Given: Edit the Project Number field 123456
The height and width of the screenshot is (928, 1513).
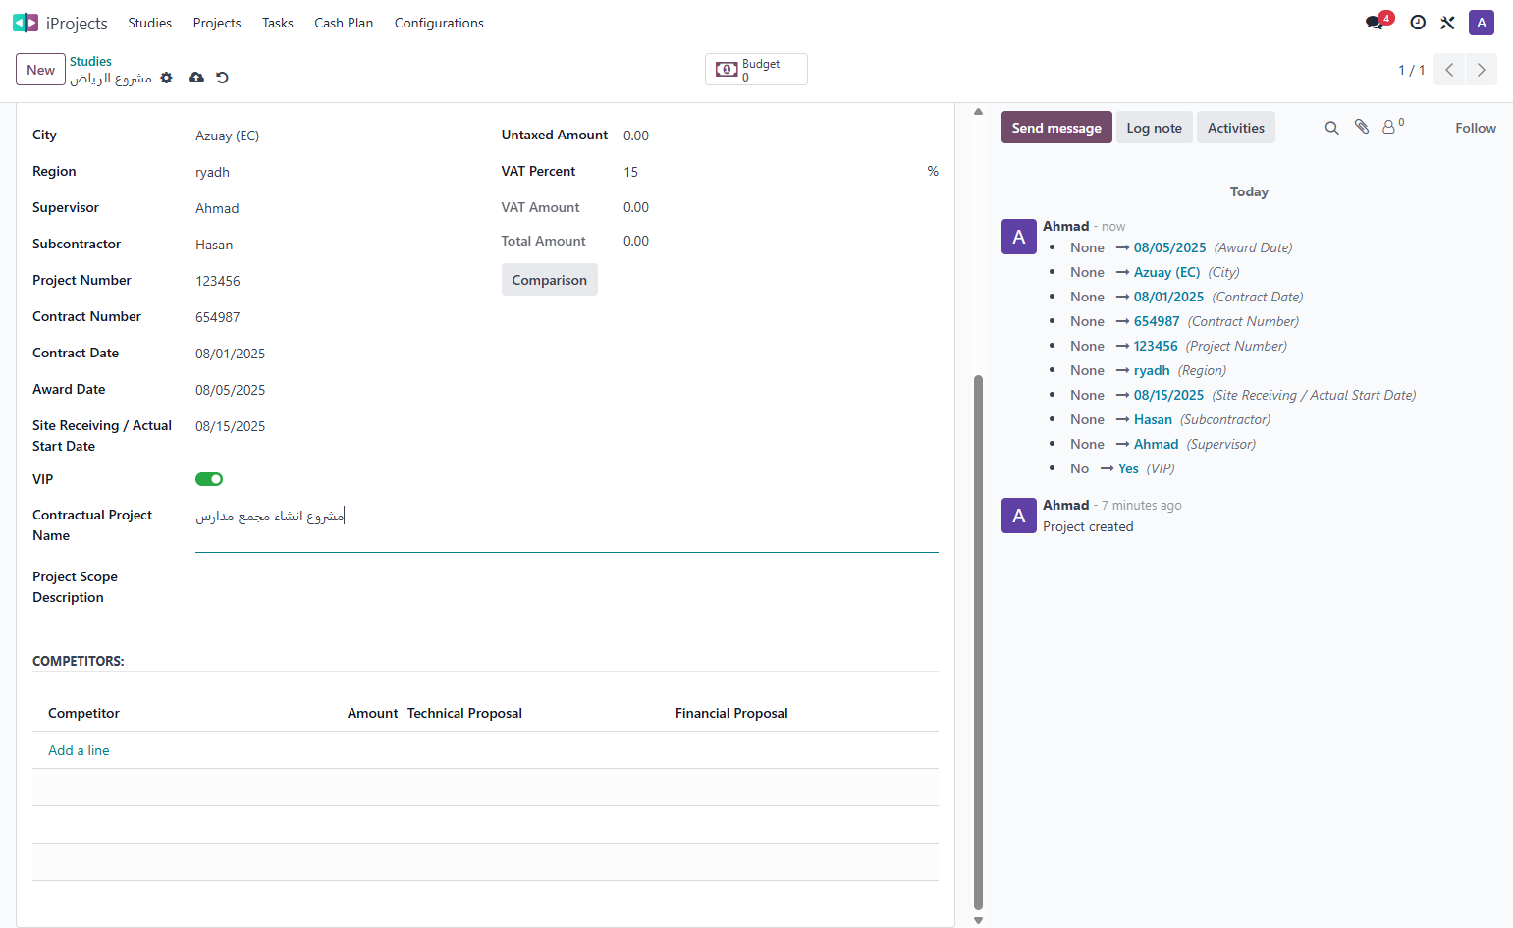Looking at the screenshot, I should tap(333, 281).
